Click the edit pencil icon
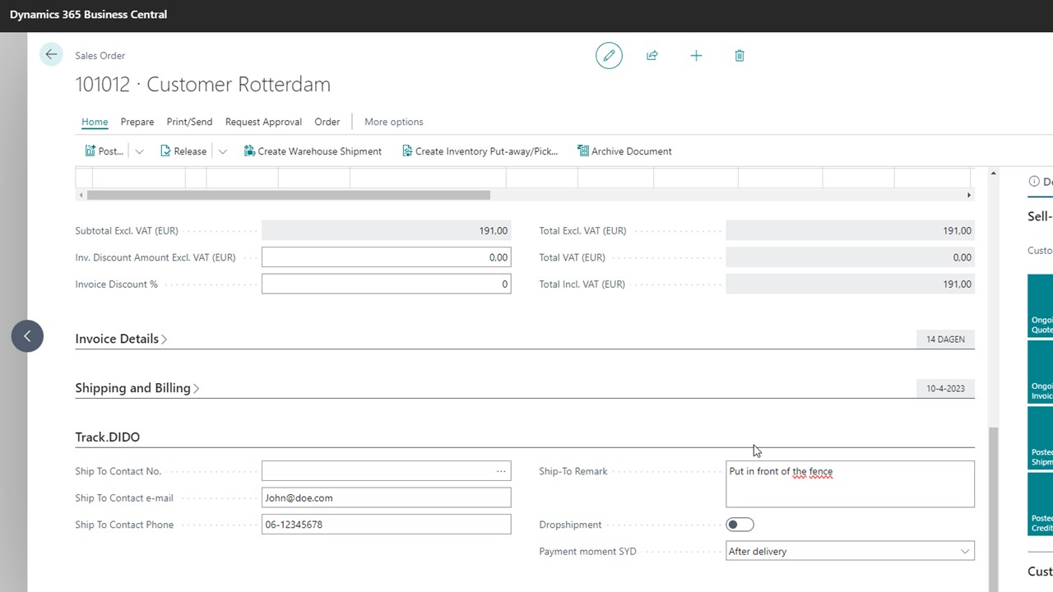The image size is (1053, 592). point(609,56)
